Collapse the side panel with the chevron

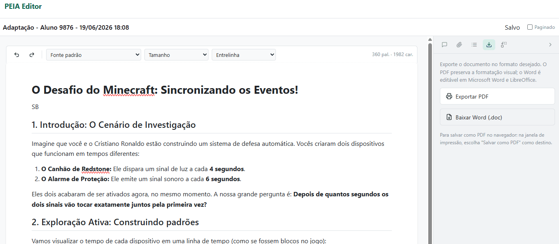pyautogui.click(x=550, y=45)
